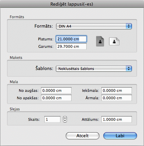Image resolution: width=144 pixels, height=146 pixels.
Task: Click the large Formāts: label text
Action: pyautogui.click(x=44, y=26)
